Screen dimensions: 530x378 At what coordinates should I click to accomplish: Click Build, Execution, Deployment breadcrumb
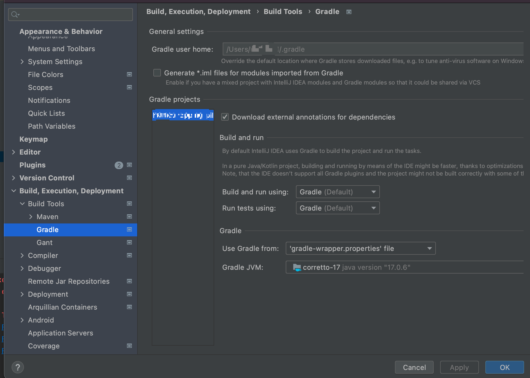click(198, 12)
